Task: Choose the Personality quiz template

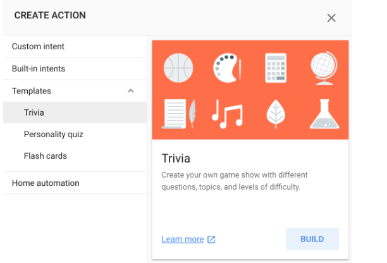Action: 54,134
